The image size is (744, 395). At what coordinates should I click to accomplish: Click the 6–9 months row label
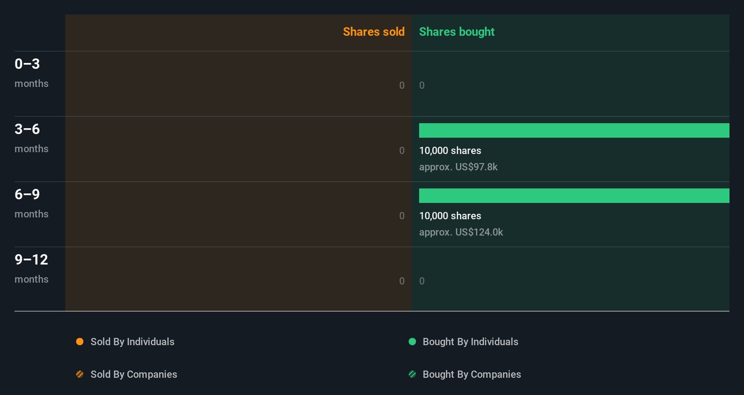pos(32,202)
